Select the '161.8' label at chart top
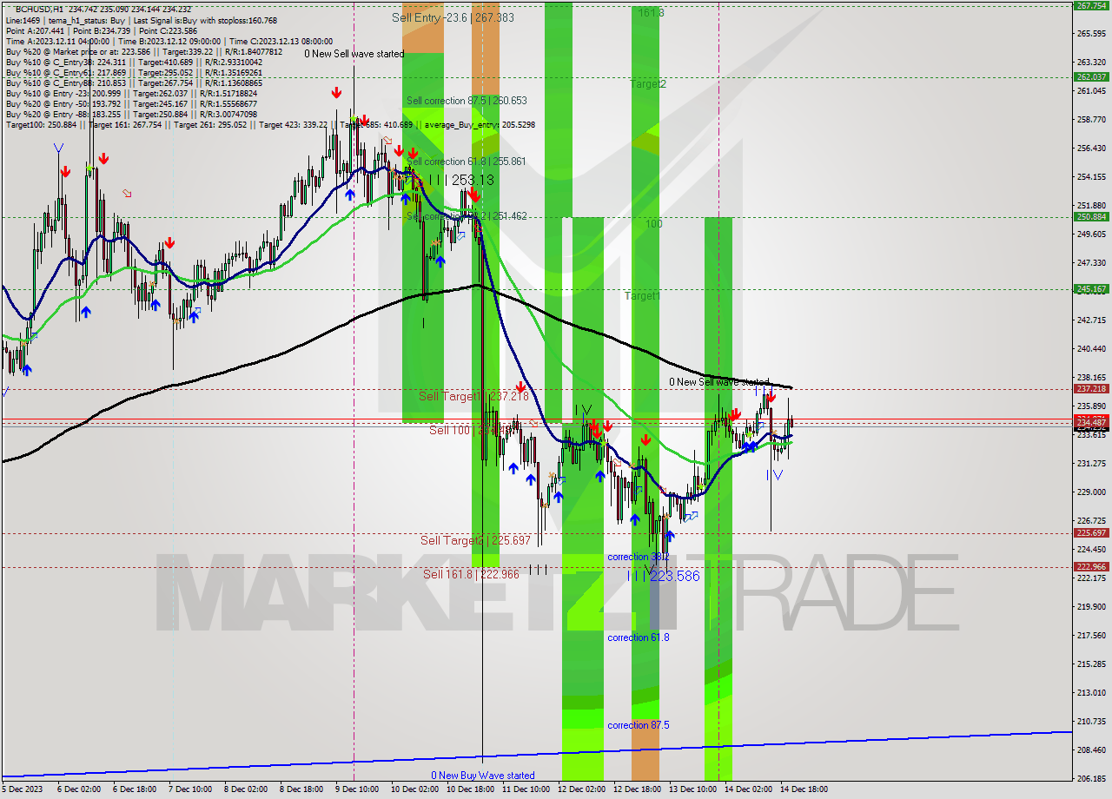 [651, 13]
